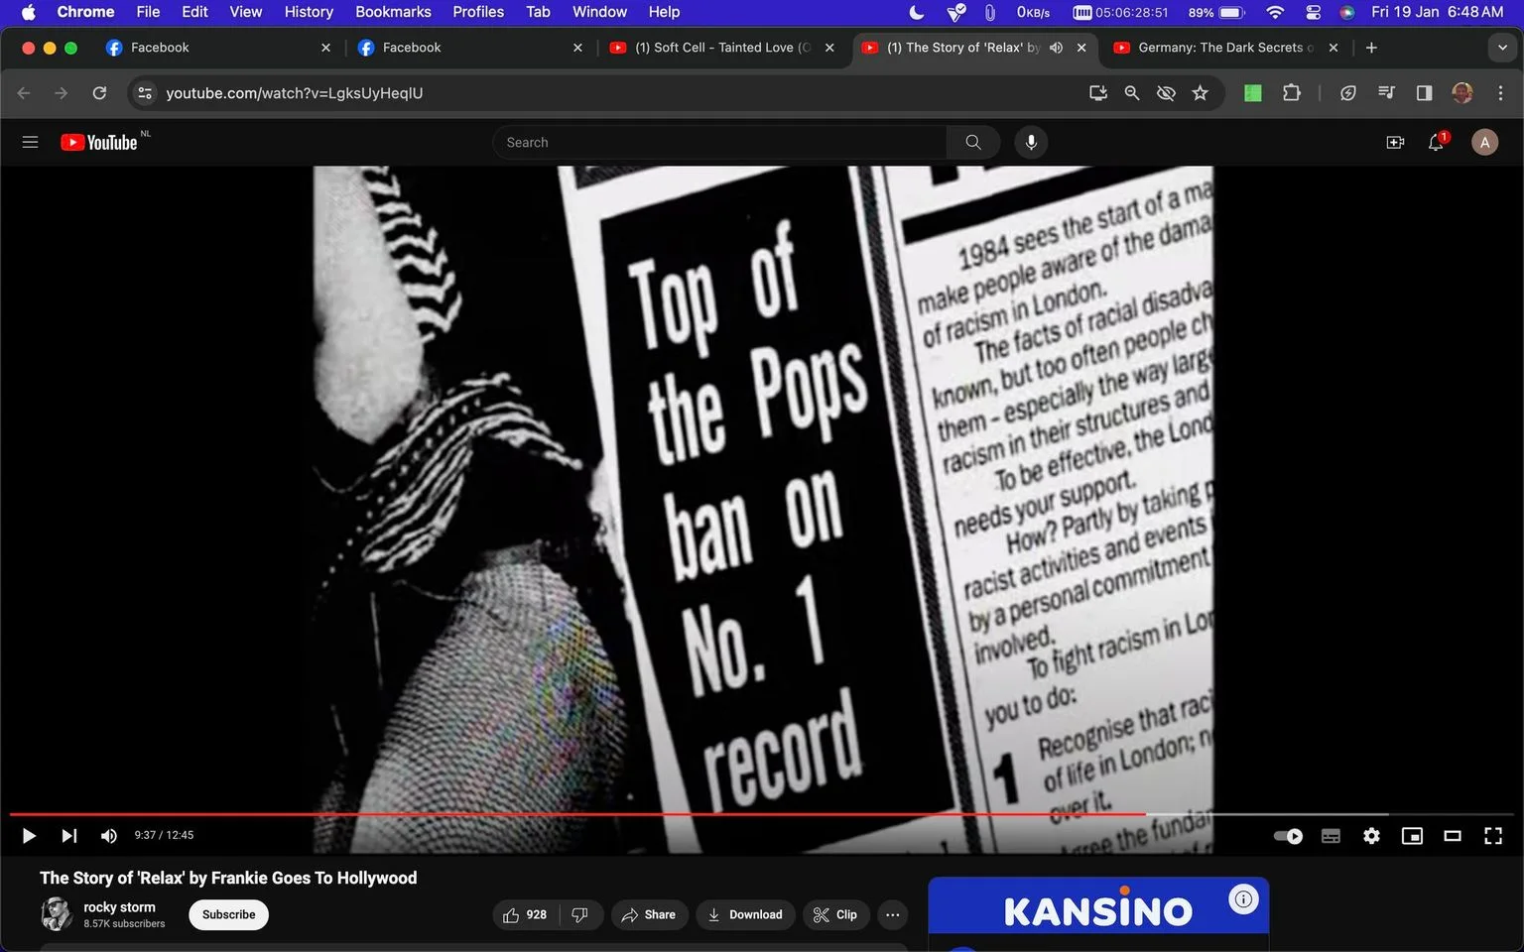
Task: Open YouTube guide hamburger menu
Action: tap(30, 142)
